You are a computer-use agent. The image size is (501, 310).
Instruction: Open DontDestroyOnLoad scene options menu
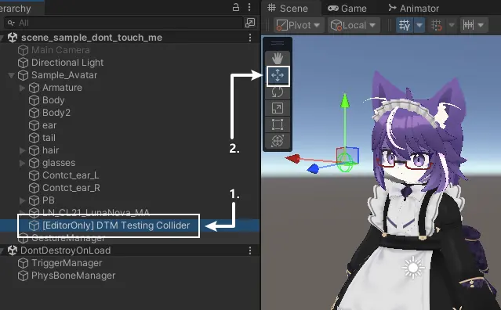(x=250, y=251)
